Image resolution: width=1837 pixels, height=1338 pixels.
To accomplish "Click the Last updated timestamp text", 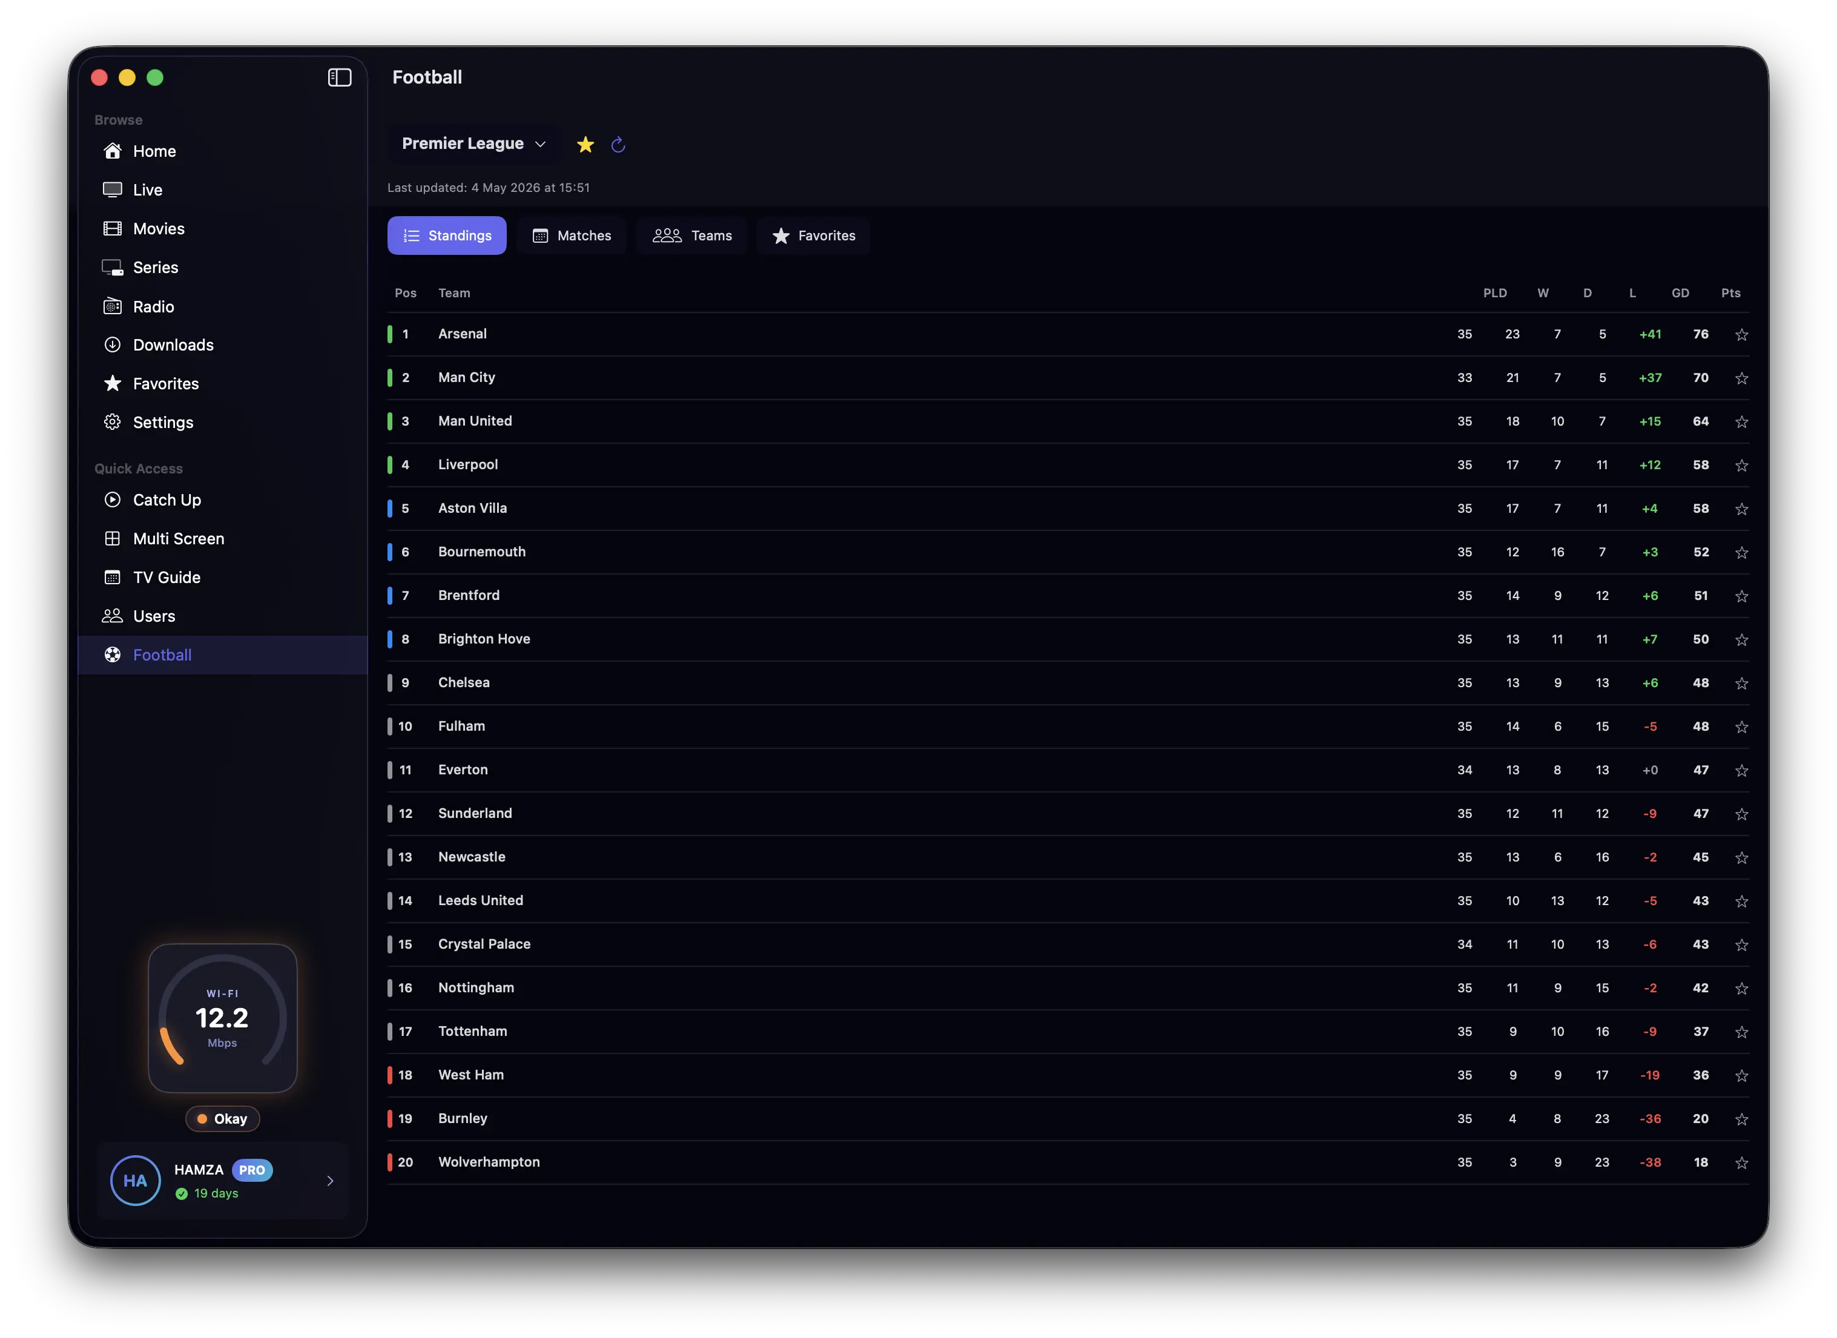I will pyautogui.click(x=489, y=188).
